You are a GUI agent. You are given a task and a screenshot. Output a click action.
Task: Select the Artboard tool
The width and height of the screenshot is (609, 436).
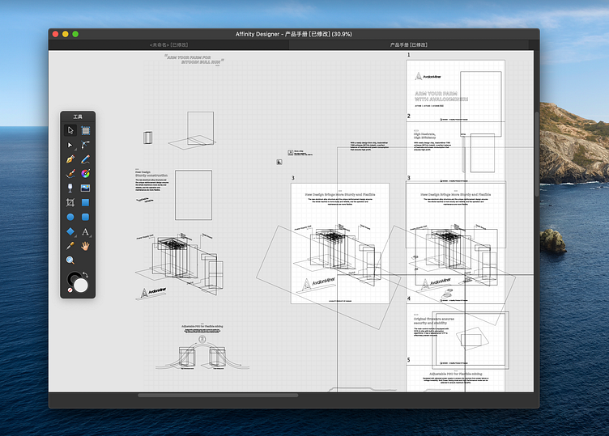pyautogui.click(x=86, y=130)
